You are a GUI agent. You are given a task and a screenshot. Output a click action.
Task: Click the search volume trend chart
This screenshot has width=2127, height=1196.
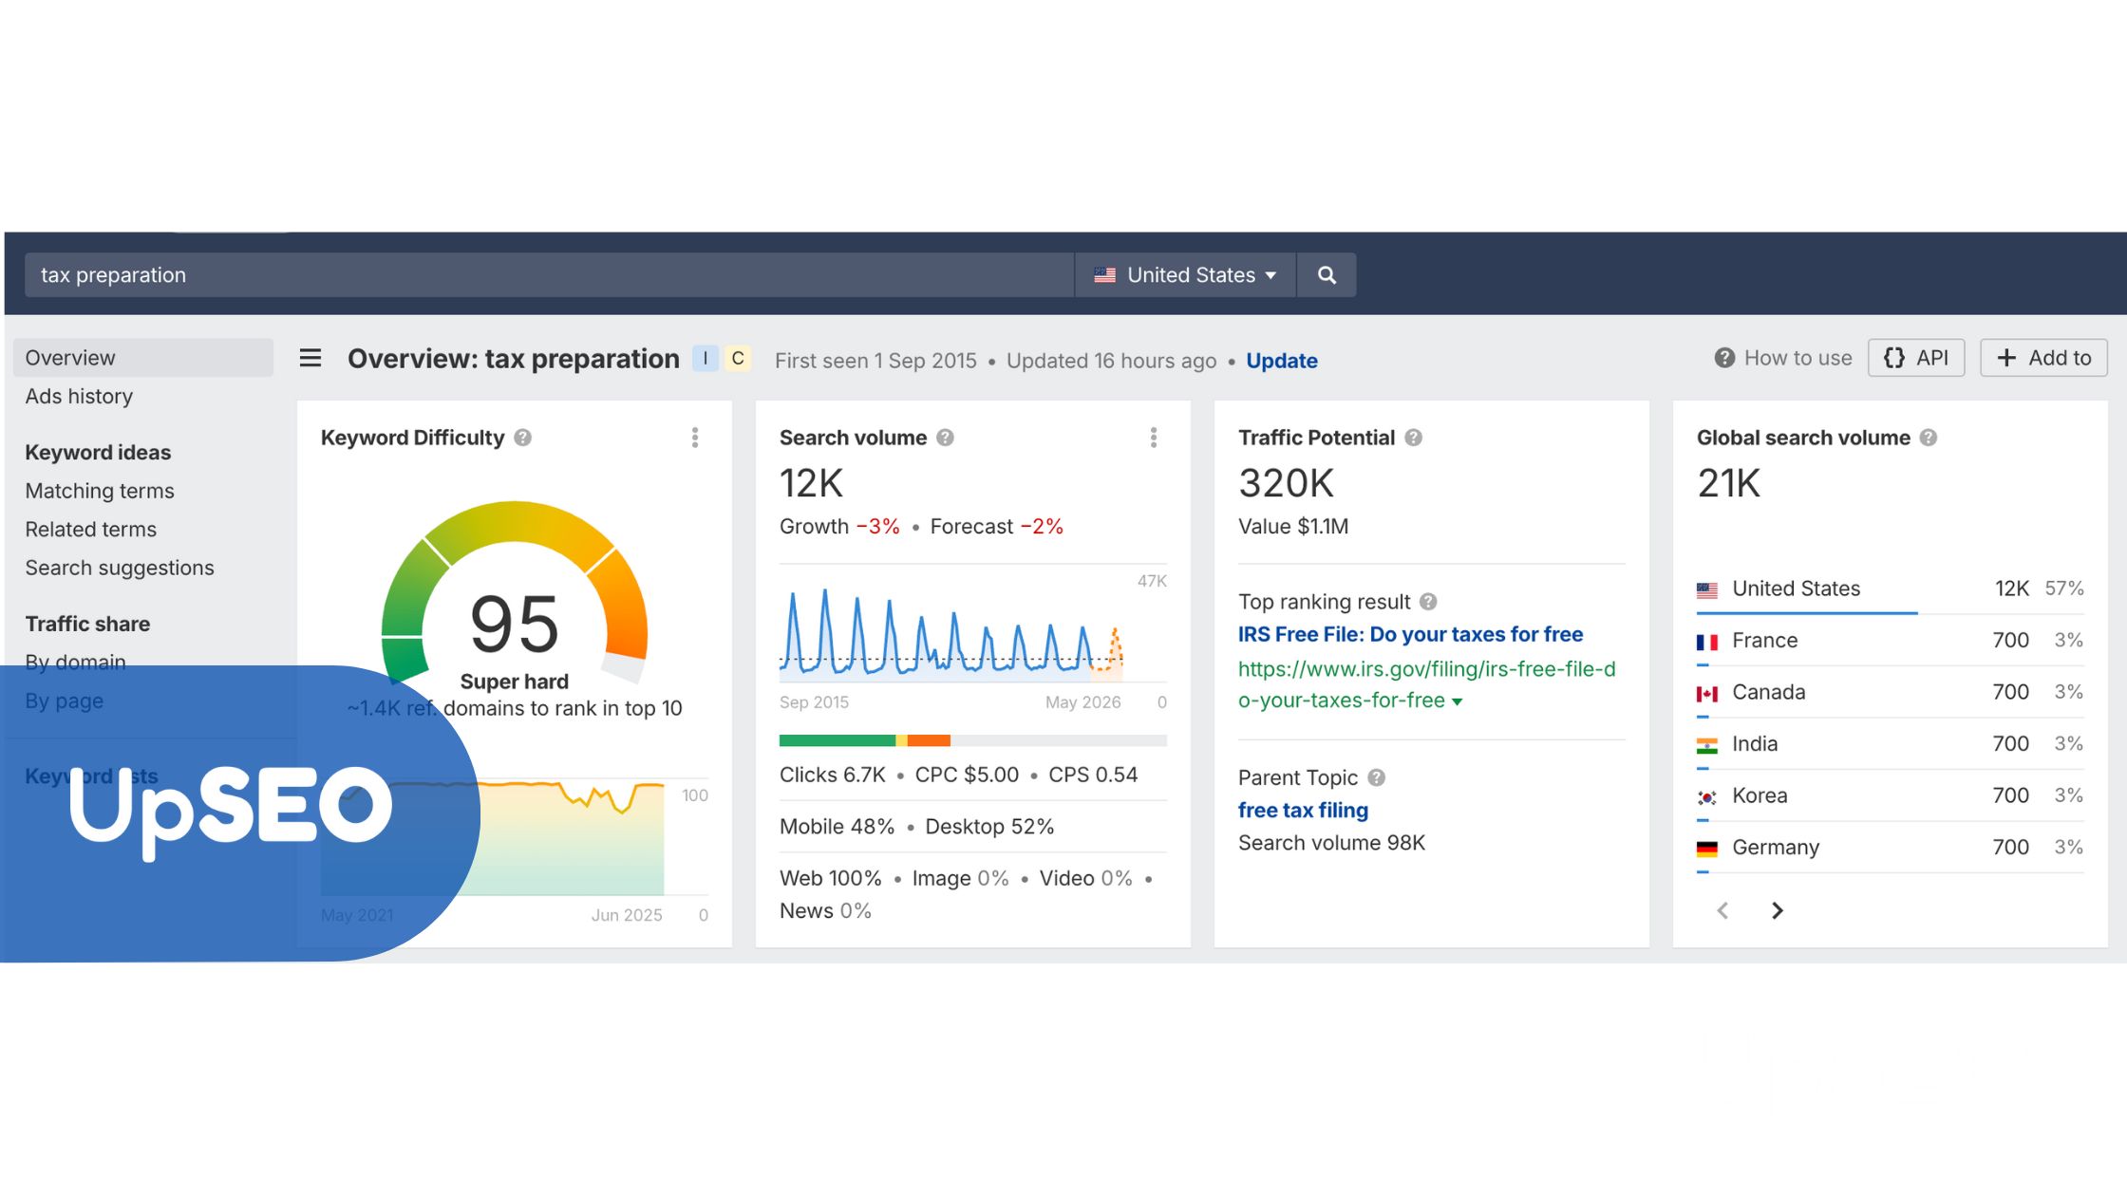(x=951, y=632)
